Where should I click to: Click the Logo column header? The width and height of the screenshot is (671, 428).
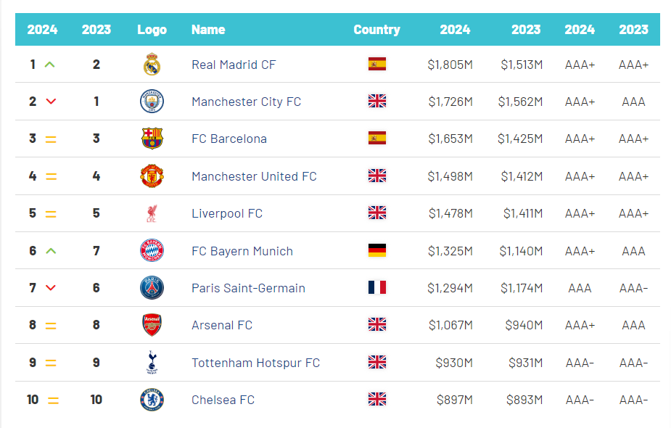pos(152,30)
